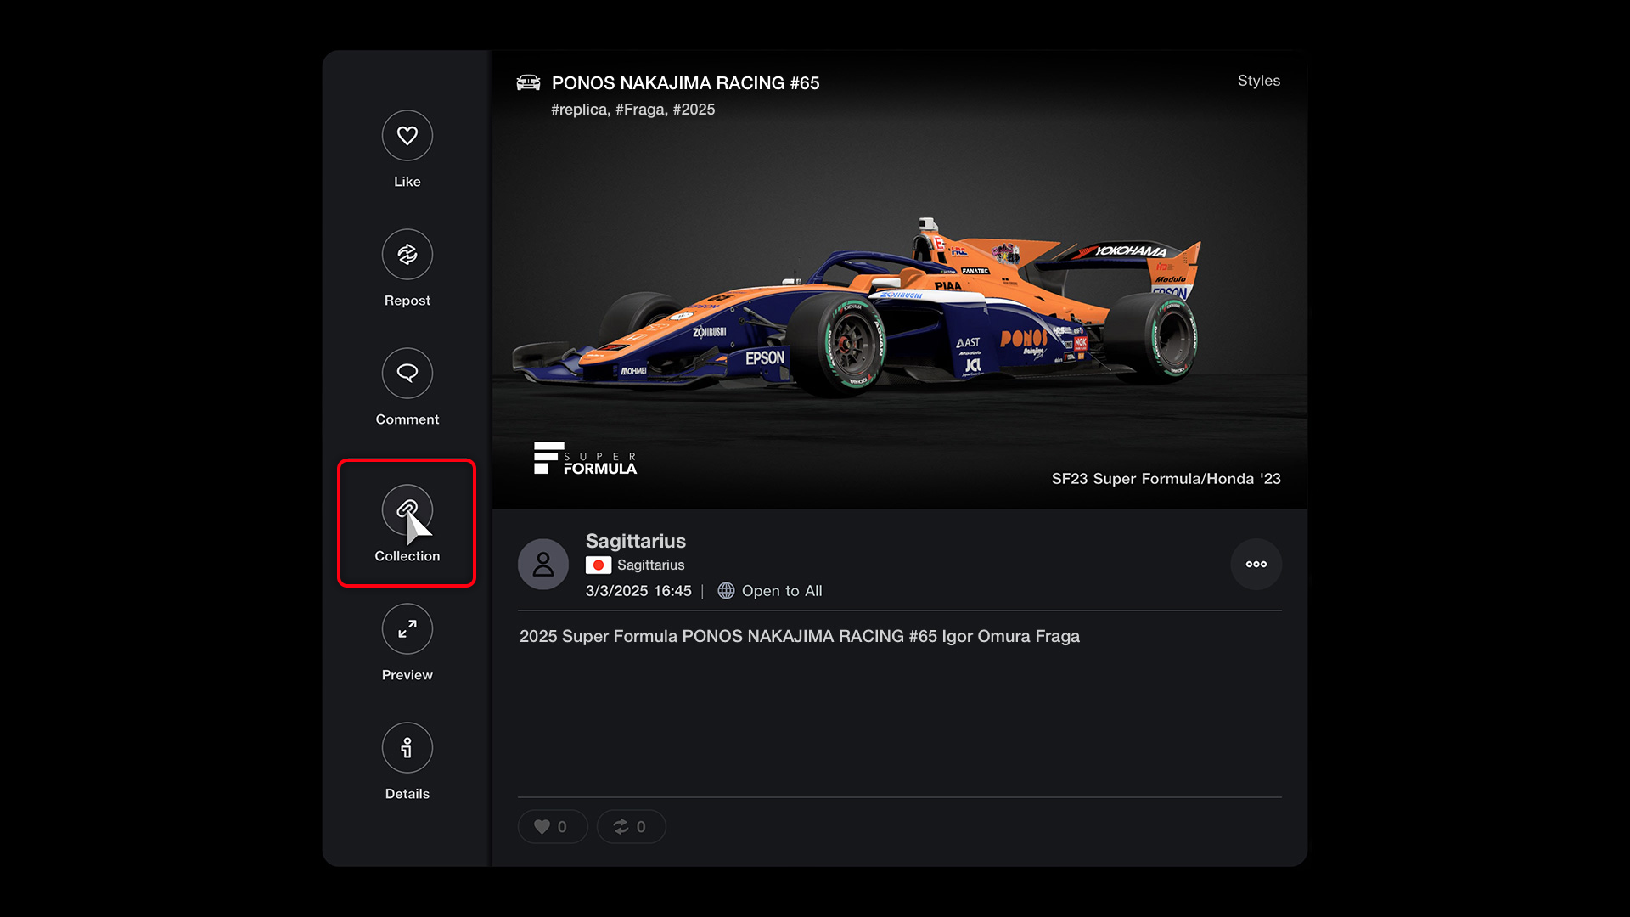1630x917 pixels.
Task: Toggle the repost count pill
Action: click(631, 827)
